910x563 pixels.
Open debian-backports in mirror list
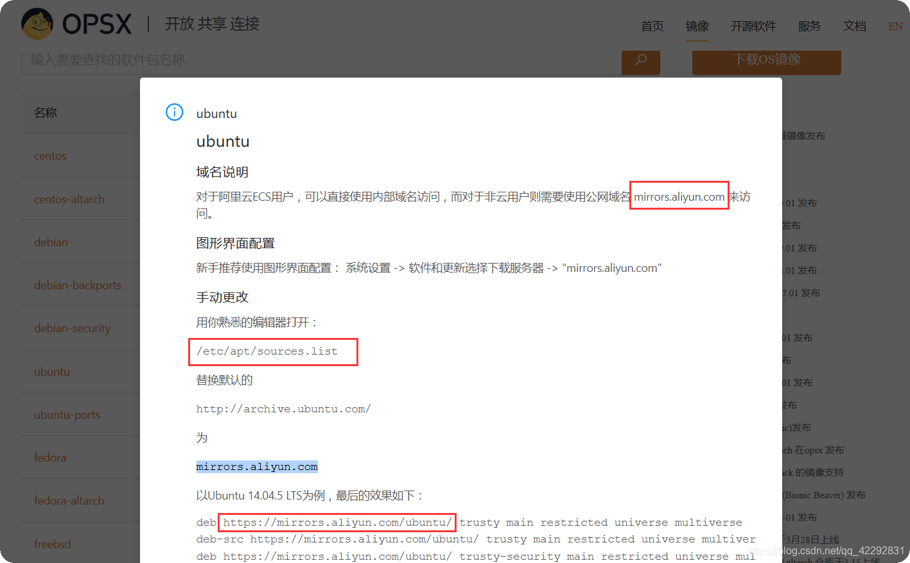pyautogui.click(x=78, y=285)
